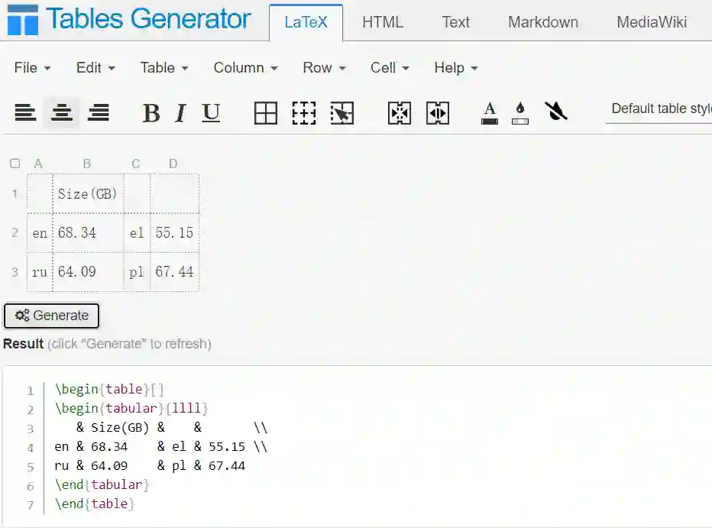Image resolution: width=712 pixels, height=528 pixels.
Task: Click the split cells icon
Action: click(438, 113)
